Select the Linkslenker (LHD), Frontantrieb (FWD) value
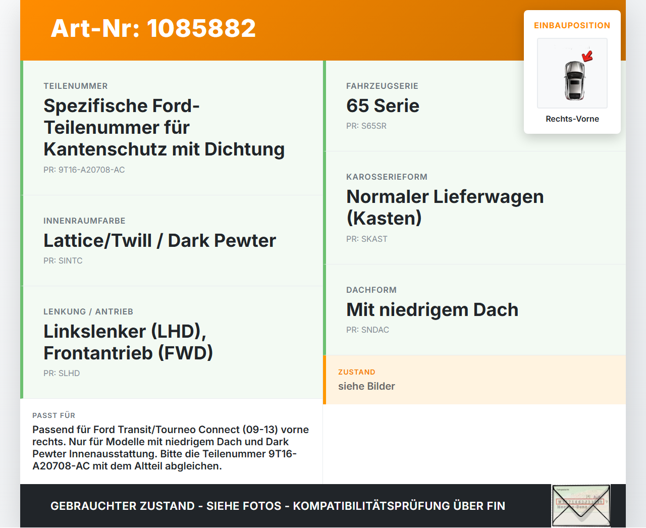 [x=128, y=342]
